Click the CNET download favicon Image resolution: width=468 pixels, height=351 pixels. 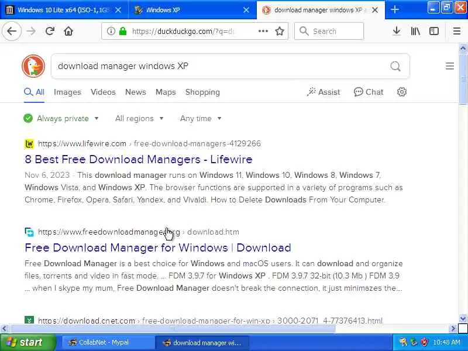pyautogui.click(x=29, y=320)
